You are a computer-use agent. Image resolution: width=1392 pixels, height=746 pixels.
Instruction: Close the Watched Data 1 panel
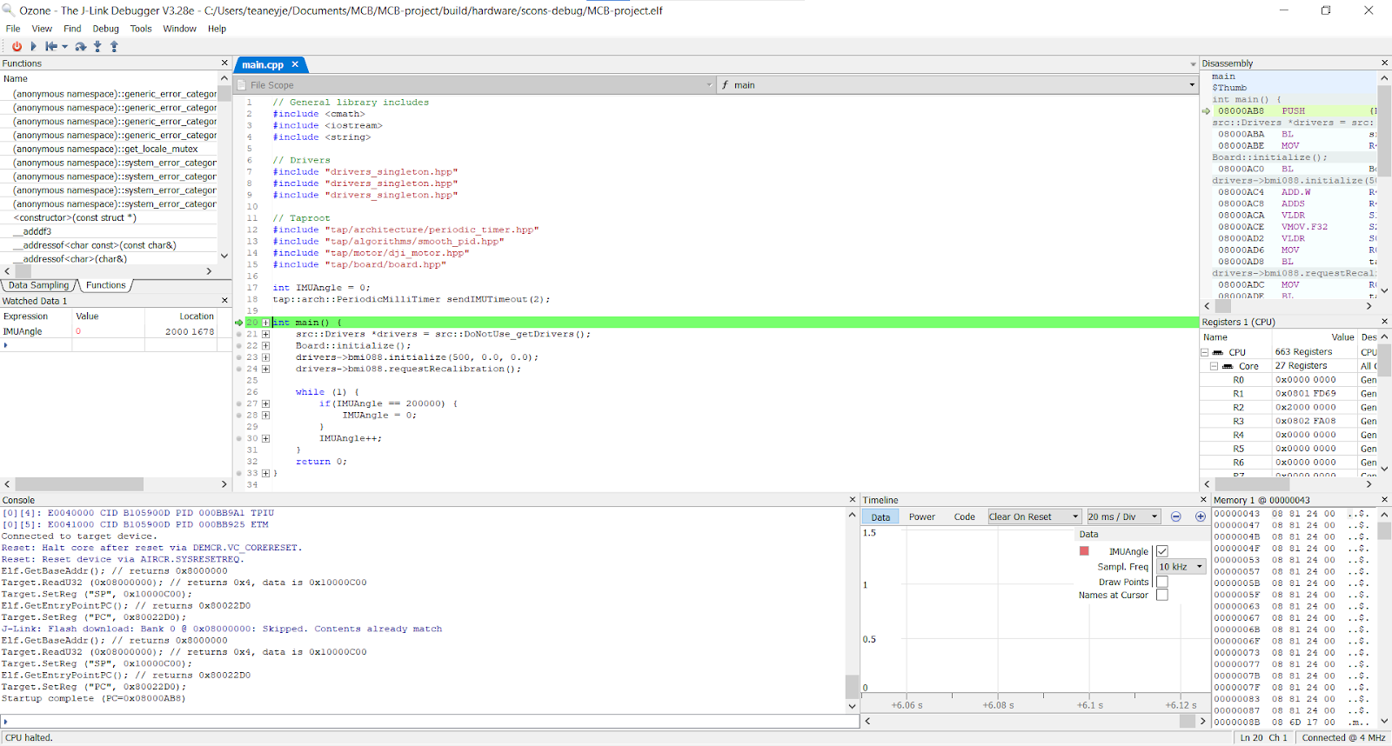(x=224, y=300)
